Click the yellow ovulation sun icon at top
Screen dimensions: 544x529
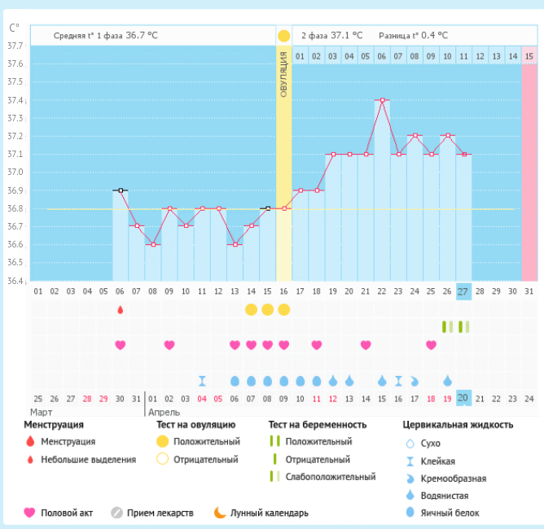click(283, 36)
